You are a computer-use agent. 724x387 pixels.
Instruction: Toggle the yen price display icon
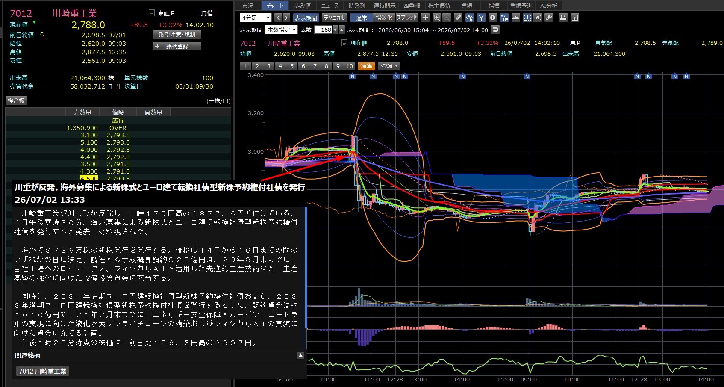481,18
